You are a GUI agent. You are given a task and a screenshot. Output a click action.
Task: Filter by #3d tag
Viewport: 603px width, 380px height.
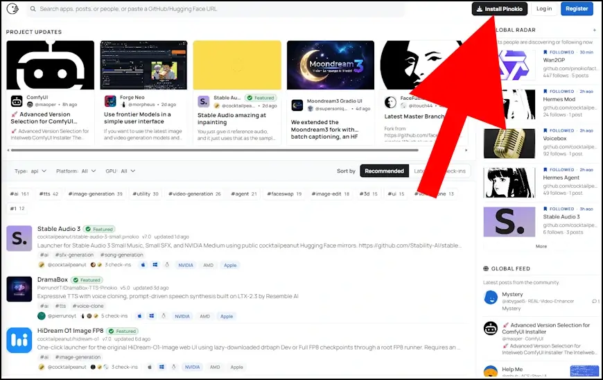coord(369,194)
